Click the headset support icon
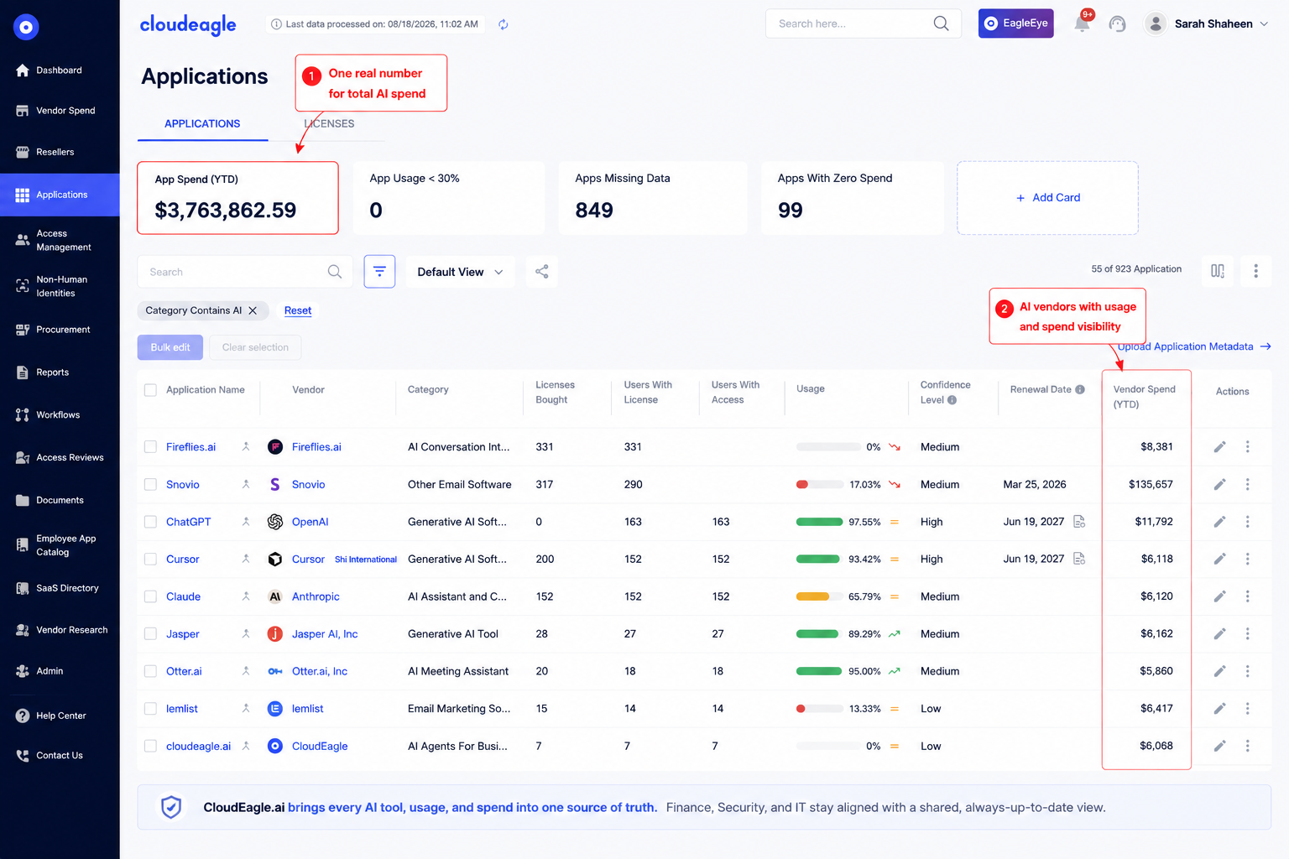The height and width of the screenshot is (859, 1289). 1117,23
